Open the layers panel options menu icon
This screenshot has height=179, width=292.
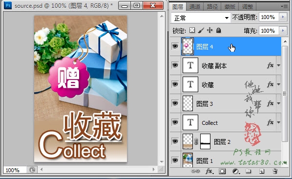pyautogui.click(x=284, y=7)
